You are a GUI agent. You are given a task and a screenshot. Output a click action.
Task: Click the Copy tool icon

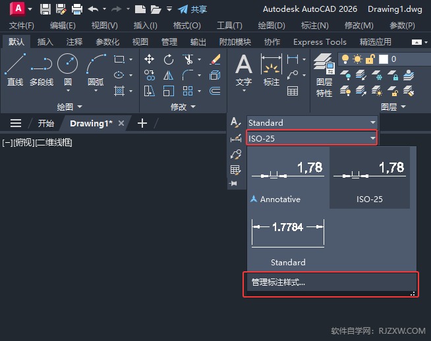click(149, 75)
